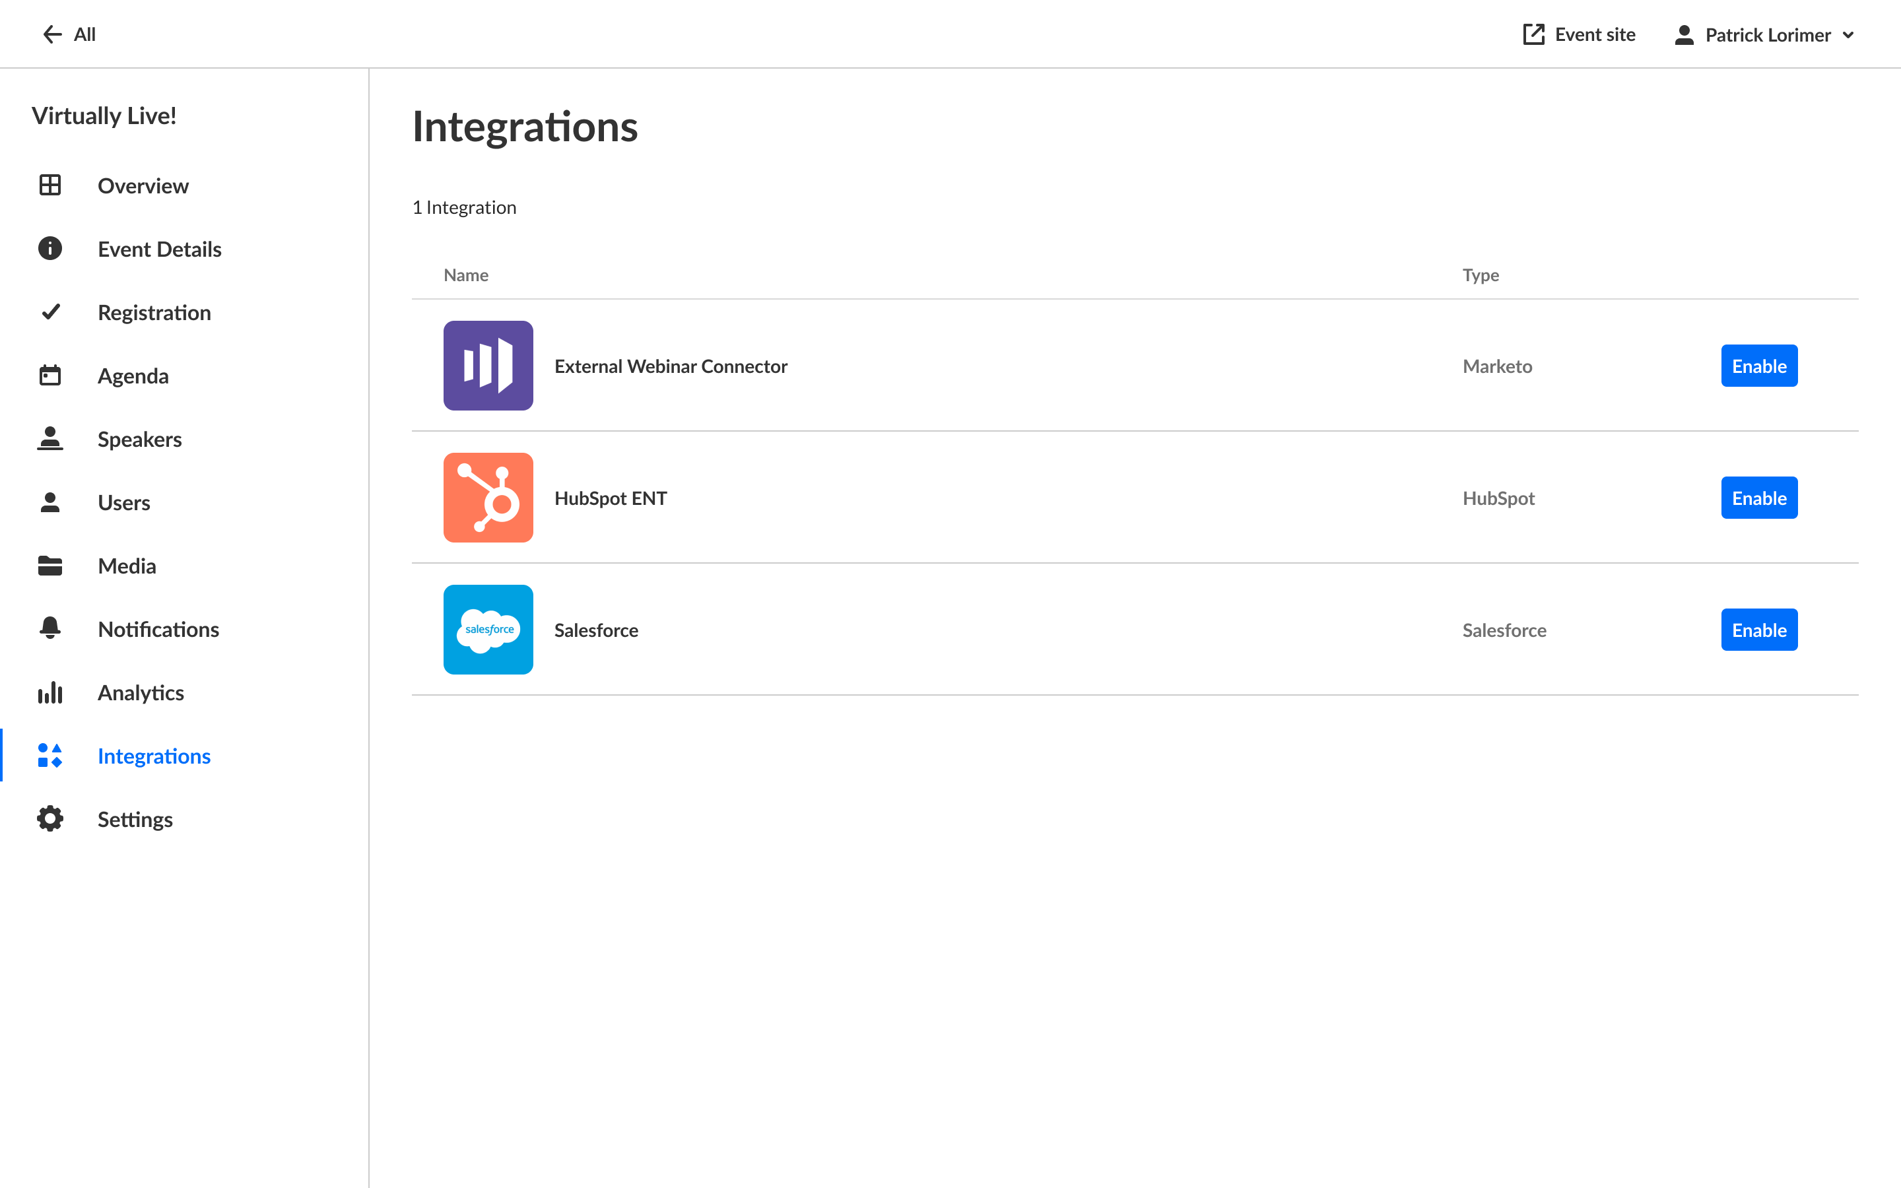Screen dimensions: 1901x1188
Task: Enable the HubSpot ENT integration
Action: 1758,498
